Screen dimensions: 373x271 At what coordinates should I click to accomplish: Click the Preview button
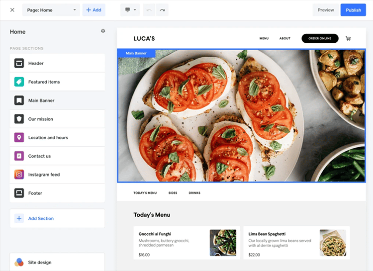325,10
